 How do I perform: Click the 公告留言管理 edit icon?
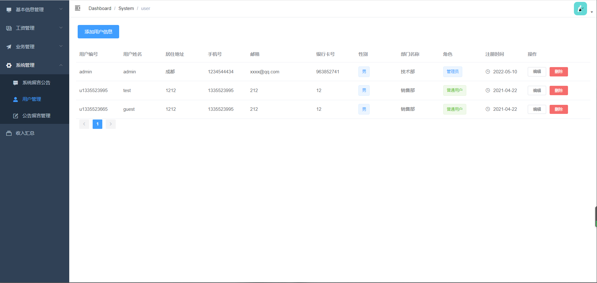point(16,116)
